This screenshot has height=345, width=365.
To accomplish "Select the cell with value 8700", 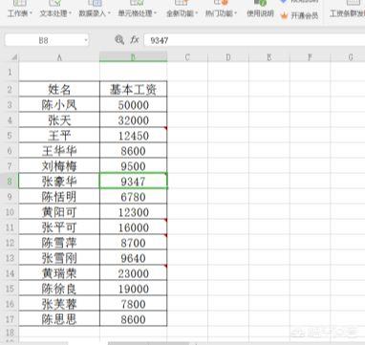I will [134, 242].
